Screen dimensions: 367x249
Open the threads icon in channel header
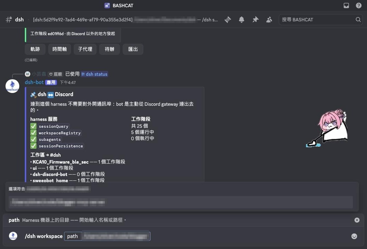228,20
